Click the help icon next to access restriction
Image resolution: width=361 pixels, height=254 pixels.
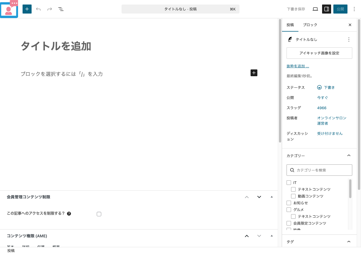point(69,214)
